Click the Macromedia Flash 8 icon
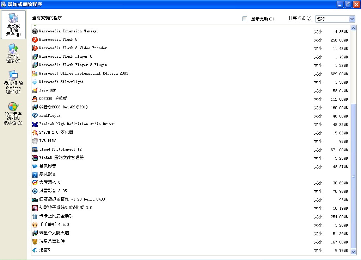Image resolution: width=361 pixels, height=260 pixels. (35, 40)
